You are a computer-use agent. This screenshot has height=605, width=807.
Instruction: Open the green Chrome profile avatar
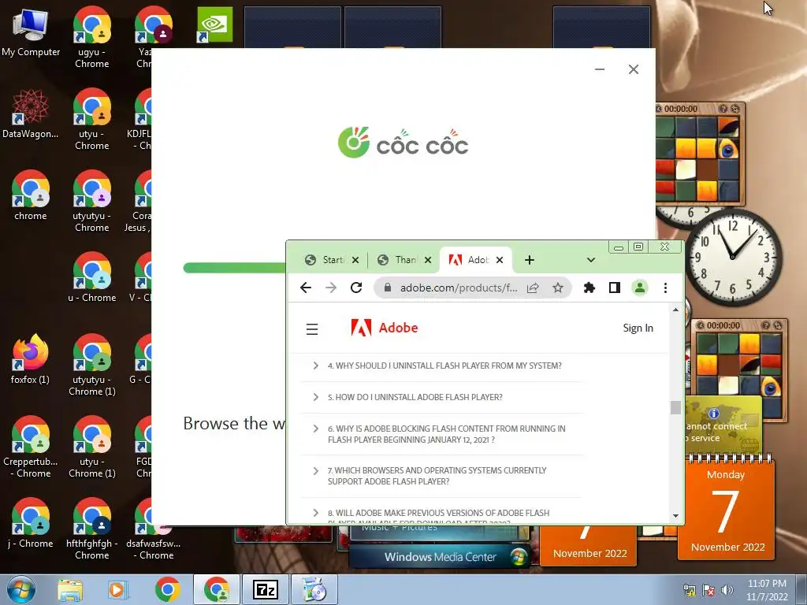coord(640,288)
